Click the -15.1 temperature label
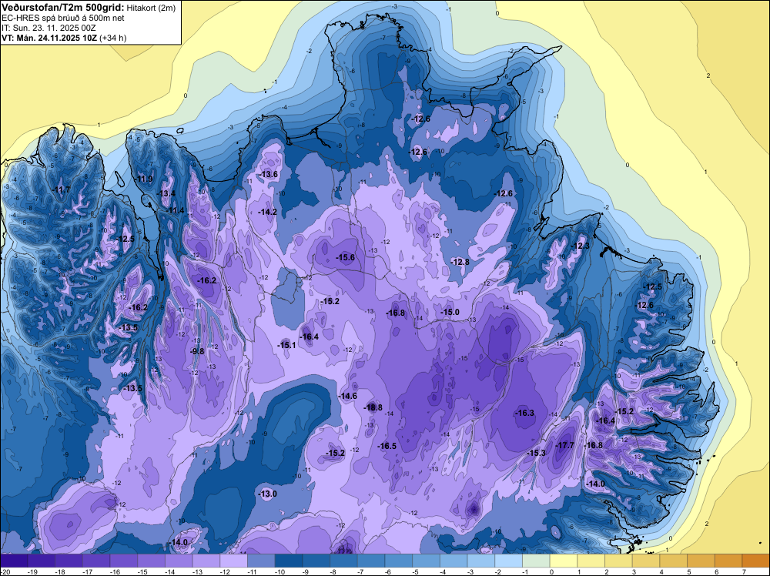The width and height of the screenshot is (770, 576). click(286, 345)
